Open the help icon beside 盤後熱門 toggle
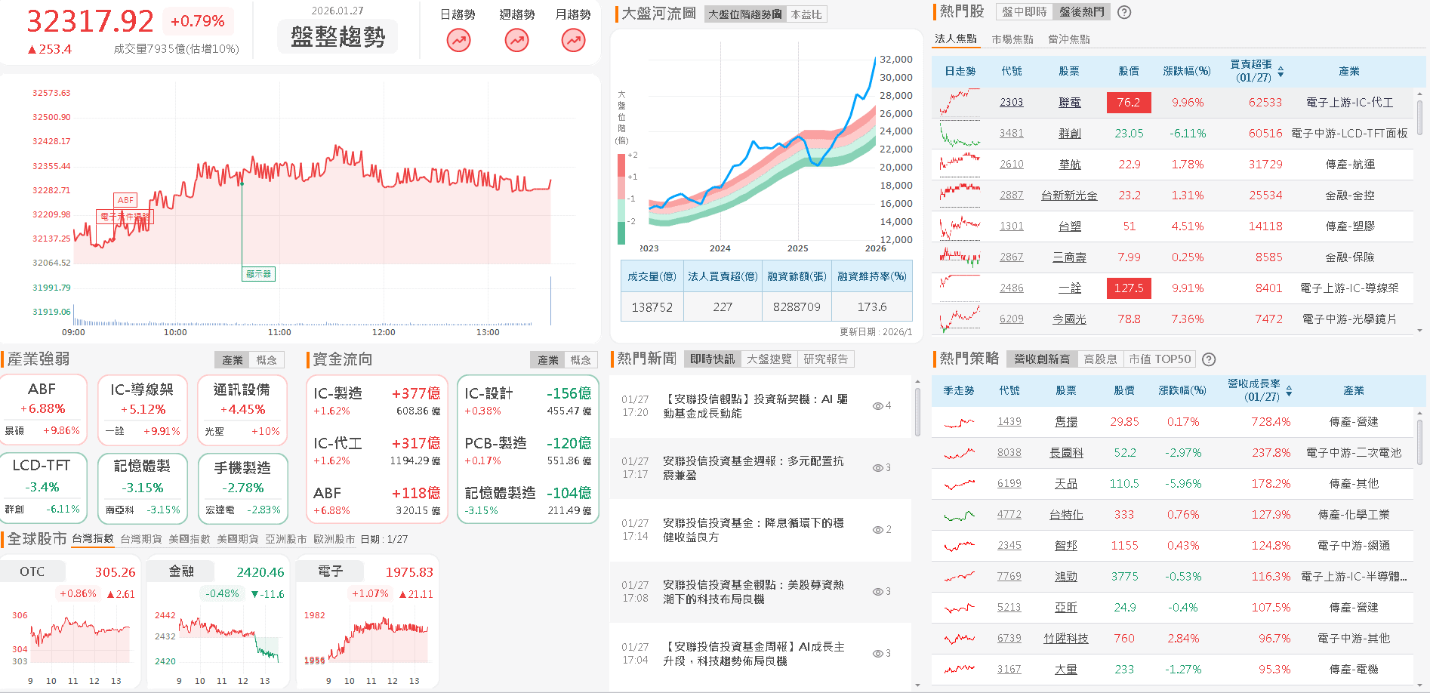This screenshot has height=693, width=1430. [1124, 12]
